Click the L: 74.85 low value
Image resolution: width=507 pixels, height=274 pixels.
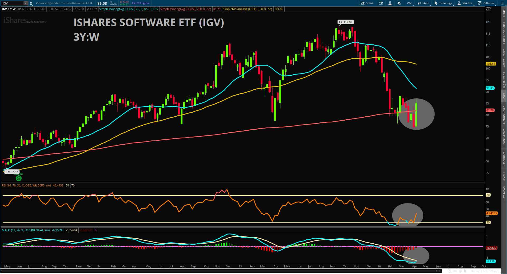(66, 9)
